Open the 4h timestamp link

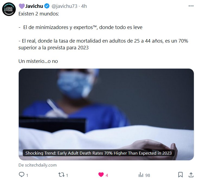(x=84, y=6)
